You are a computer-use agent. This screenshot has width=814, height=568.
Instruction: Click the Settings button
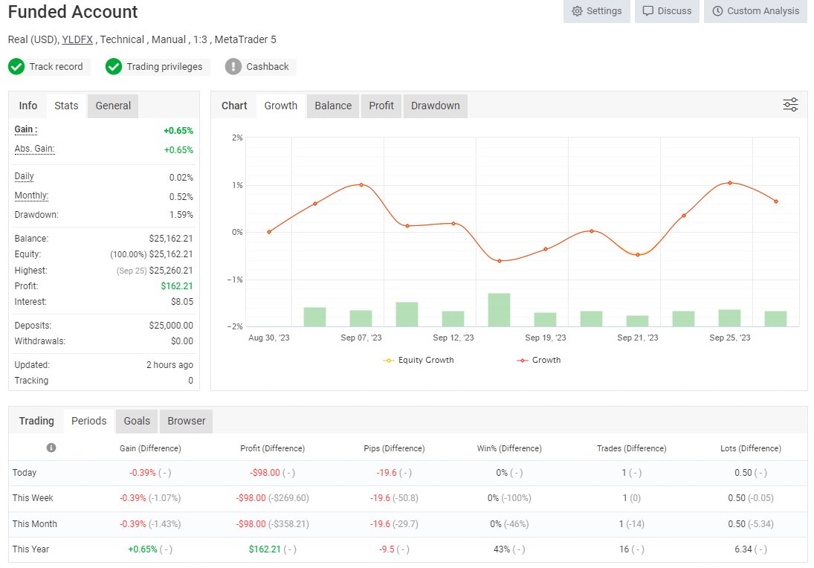coord(596,11)
